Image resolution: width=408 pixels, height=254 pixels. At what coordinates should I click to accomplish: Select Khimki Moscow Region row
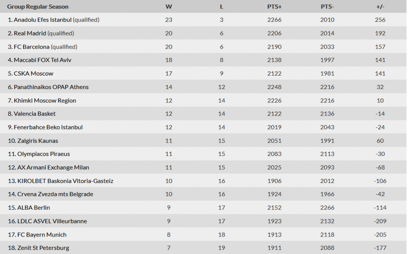pos(45,100)
